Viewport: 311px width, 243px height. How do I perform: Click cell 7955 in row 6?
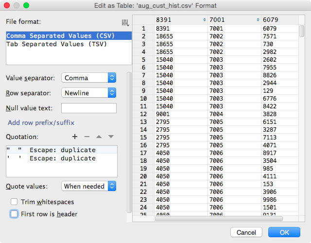pos(280,68)
